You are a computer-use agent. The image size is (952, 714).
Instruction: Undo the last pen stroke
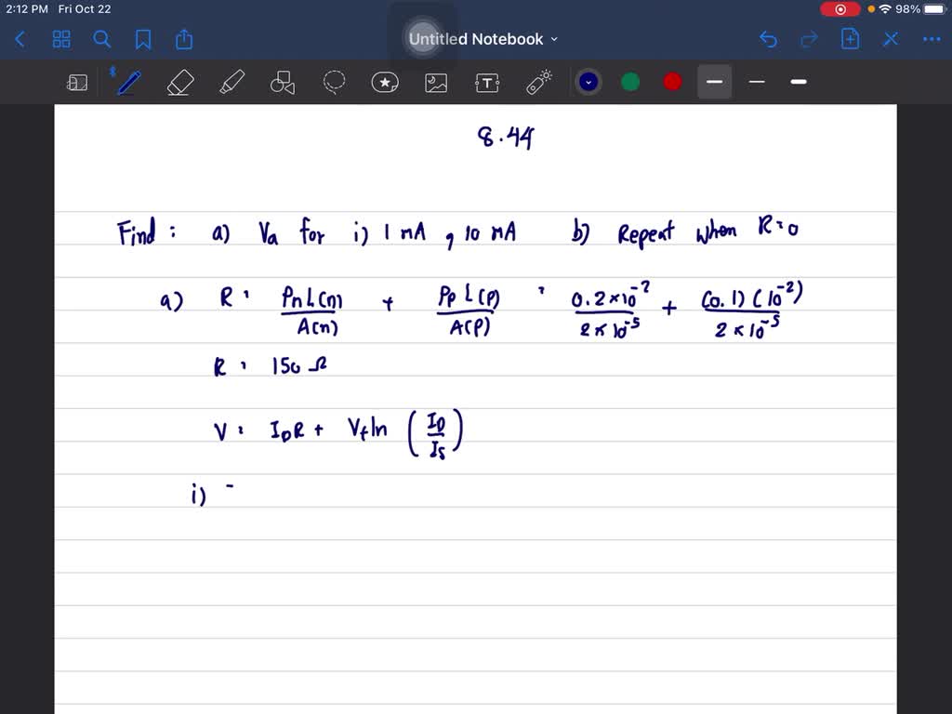point(767,39)
